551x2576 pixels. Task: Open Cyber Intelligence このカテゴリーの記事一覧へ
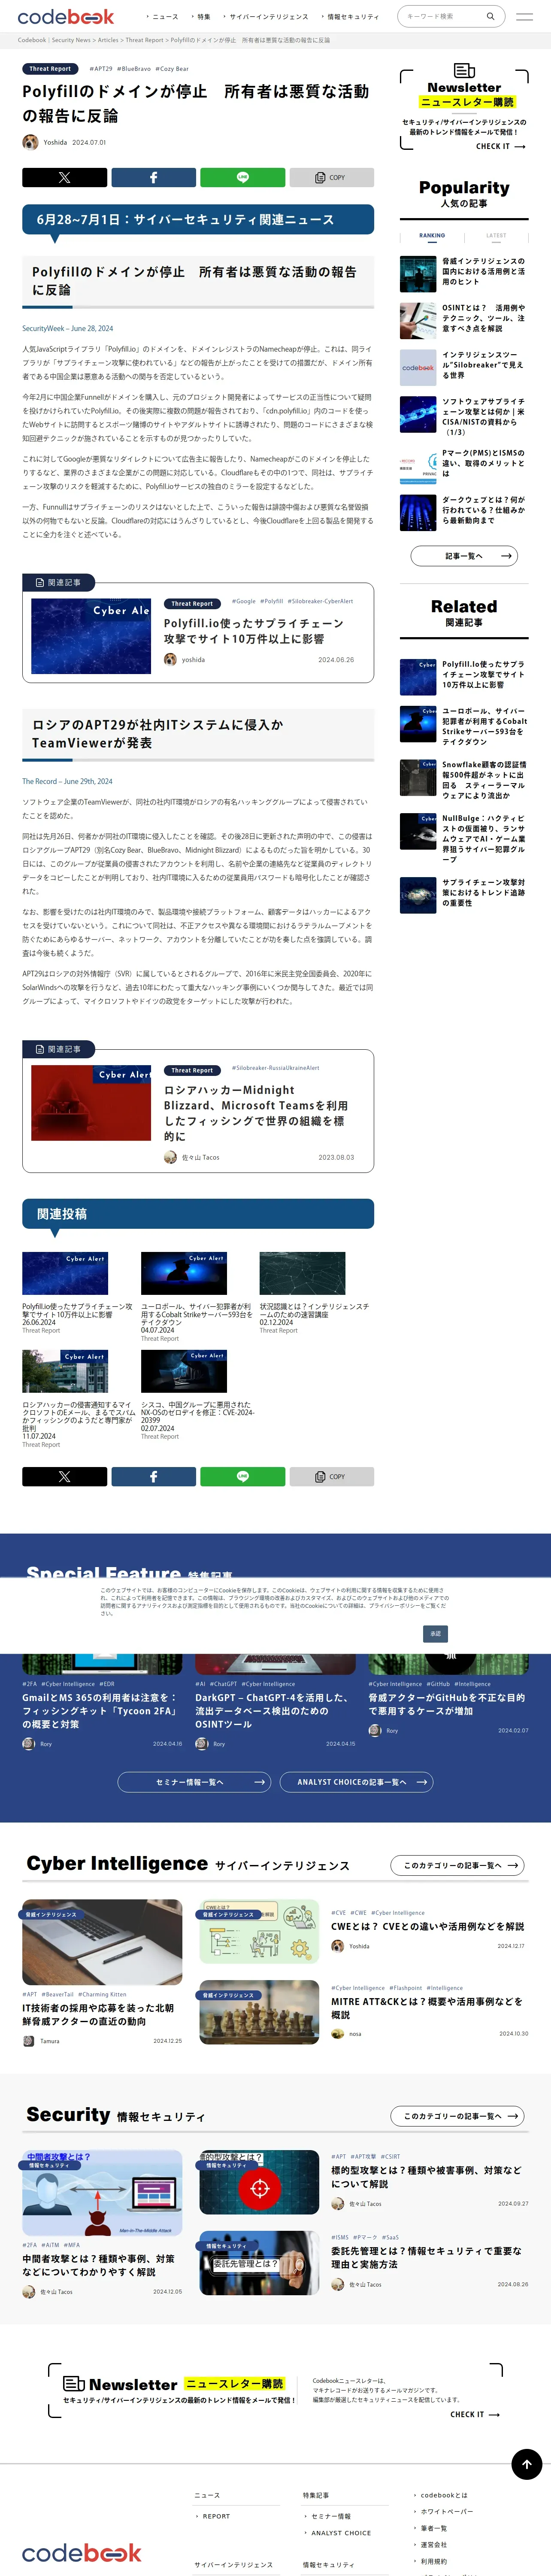(457, 1865)
